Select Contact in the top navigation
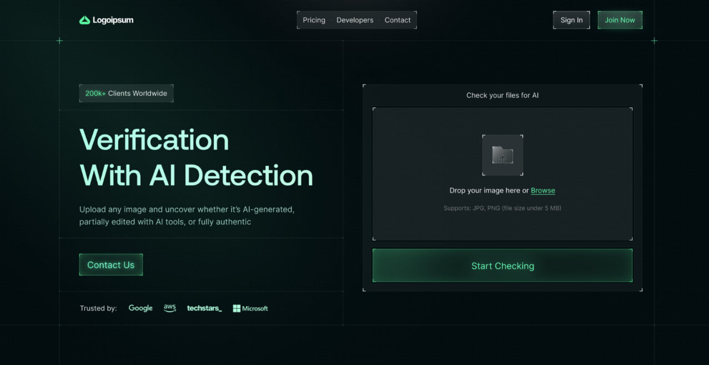This screenshot has width=709, height=365. pos(398,20)
